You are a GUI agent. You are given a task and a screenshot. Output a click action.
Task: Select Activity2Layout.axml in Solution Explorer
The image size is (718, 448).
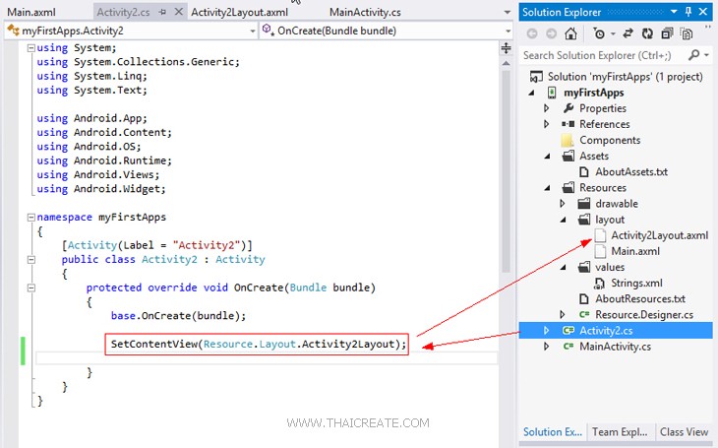click(x=659, y=235)
